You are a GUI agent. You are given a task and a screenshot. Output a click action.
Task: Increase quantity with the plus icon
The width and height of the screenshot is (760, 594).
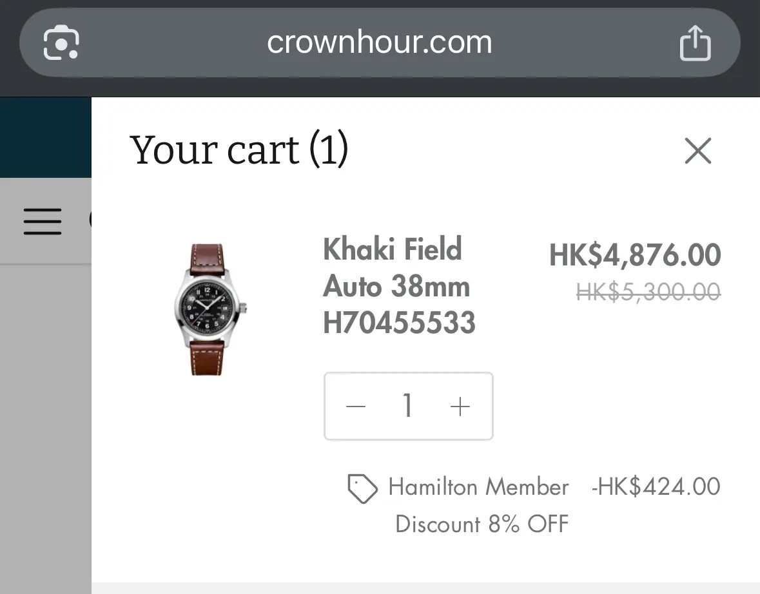(x=460, y=406)
